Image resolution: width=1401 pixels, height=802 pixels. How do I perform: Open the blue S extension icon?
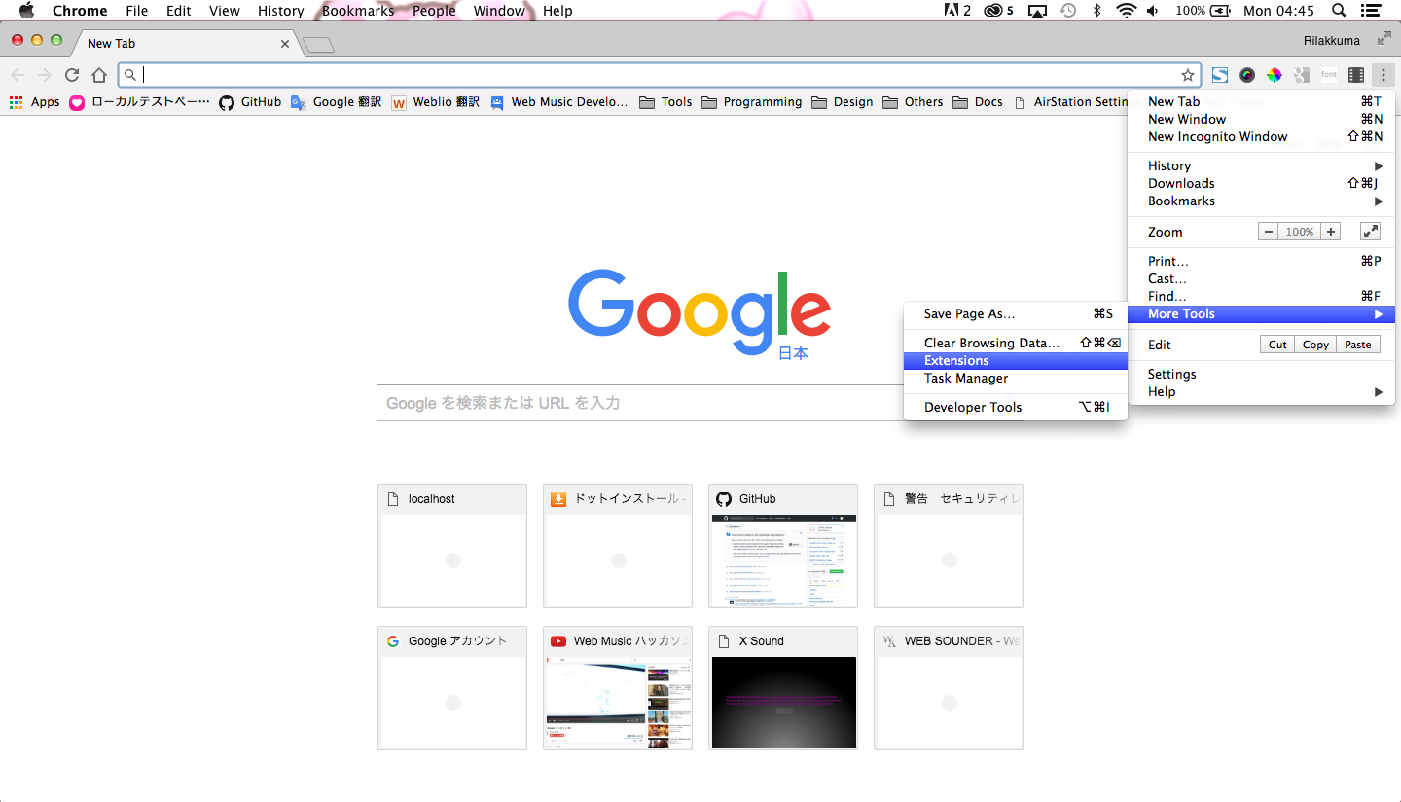[1220, 75]
